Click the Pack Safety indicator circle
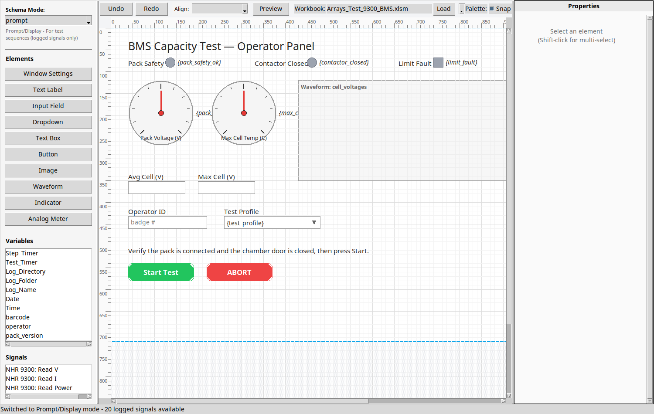This screenshot has height=414, width=654. pos(170,63)
